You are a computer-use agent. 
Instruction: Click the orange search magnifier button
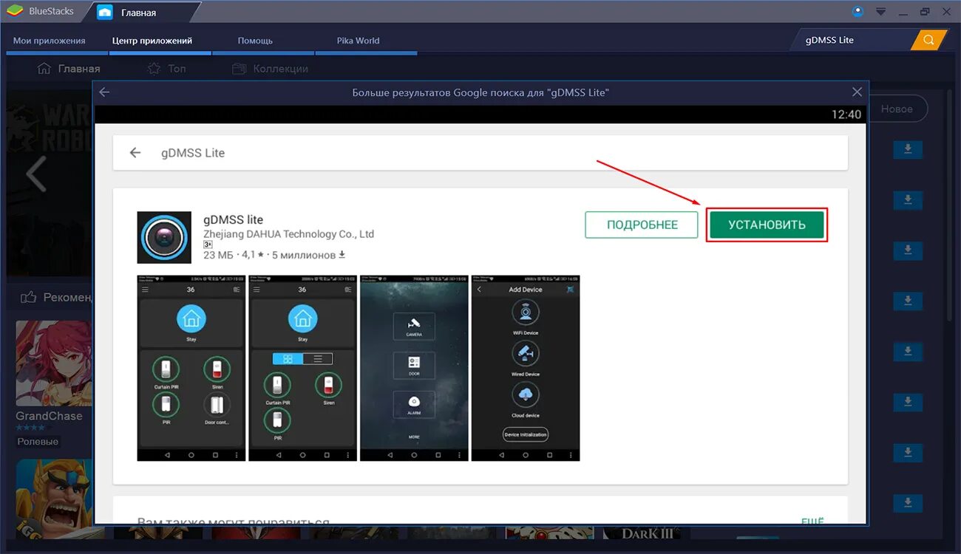pos(928,40)
